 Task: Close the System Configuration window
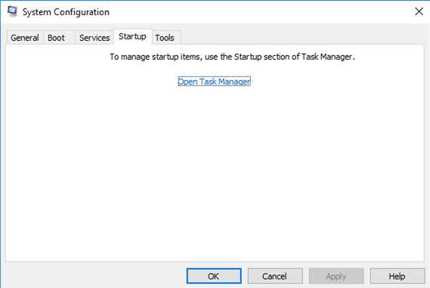(x=419, y=11)
